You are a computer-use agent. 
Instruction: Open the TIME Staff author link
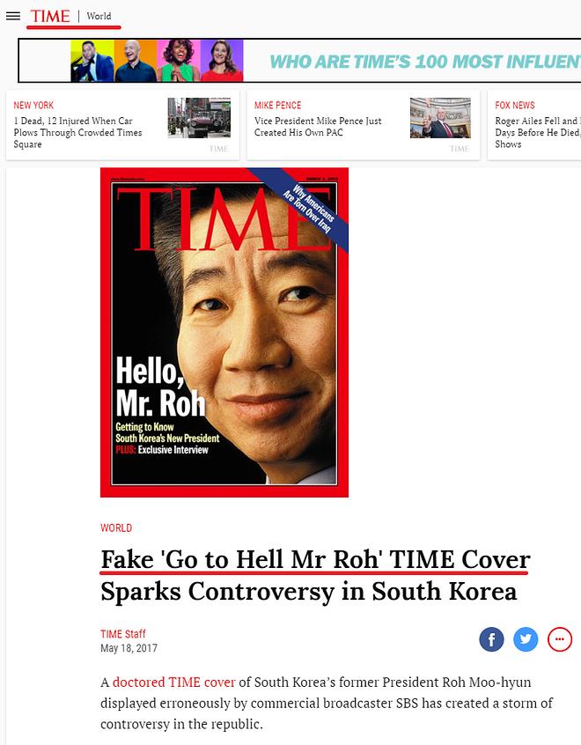(x=123, y=634)
